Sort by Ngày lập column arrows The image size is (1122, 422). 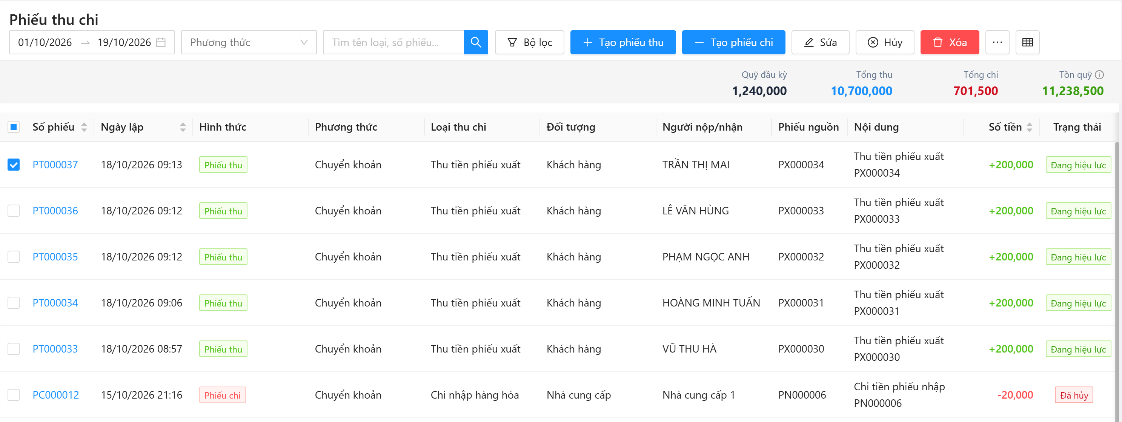click(x=183, y=127)
